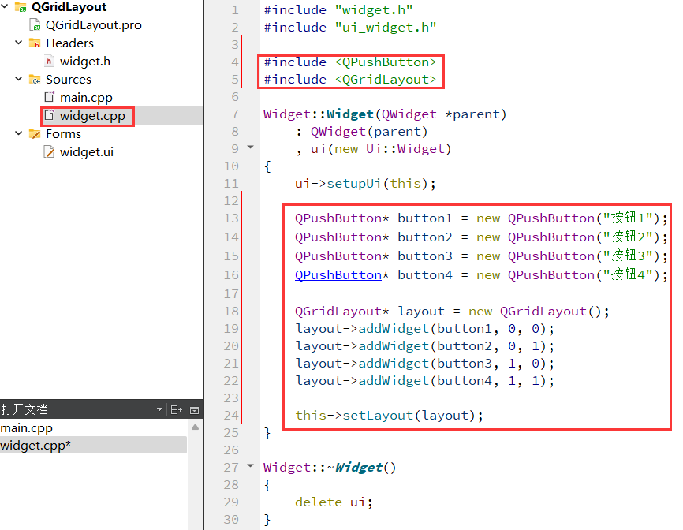This screenshot has height=530, width=683.
Task: Click the Forms folder icon
Action: tap(35, 134)
